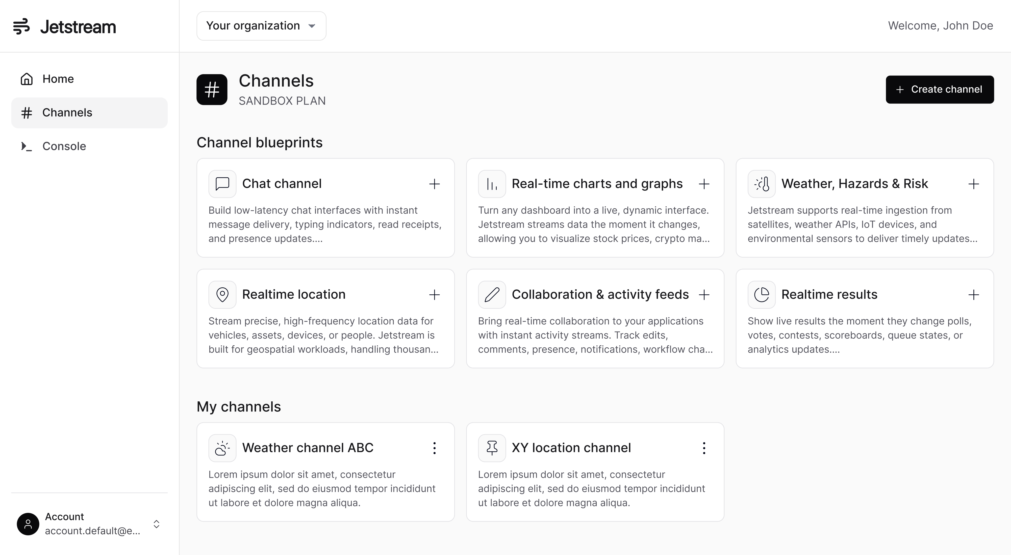Click the large black hash Channels header icon

tap(212, 89)
